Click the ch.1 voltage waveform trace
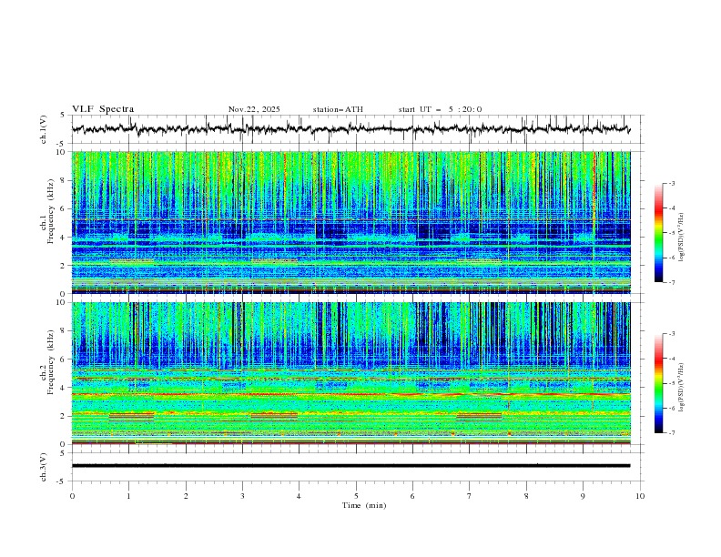Viewport: 721px width, 557px height. [350, 128]
